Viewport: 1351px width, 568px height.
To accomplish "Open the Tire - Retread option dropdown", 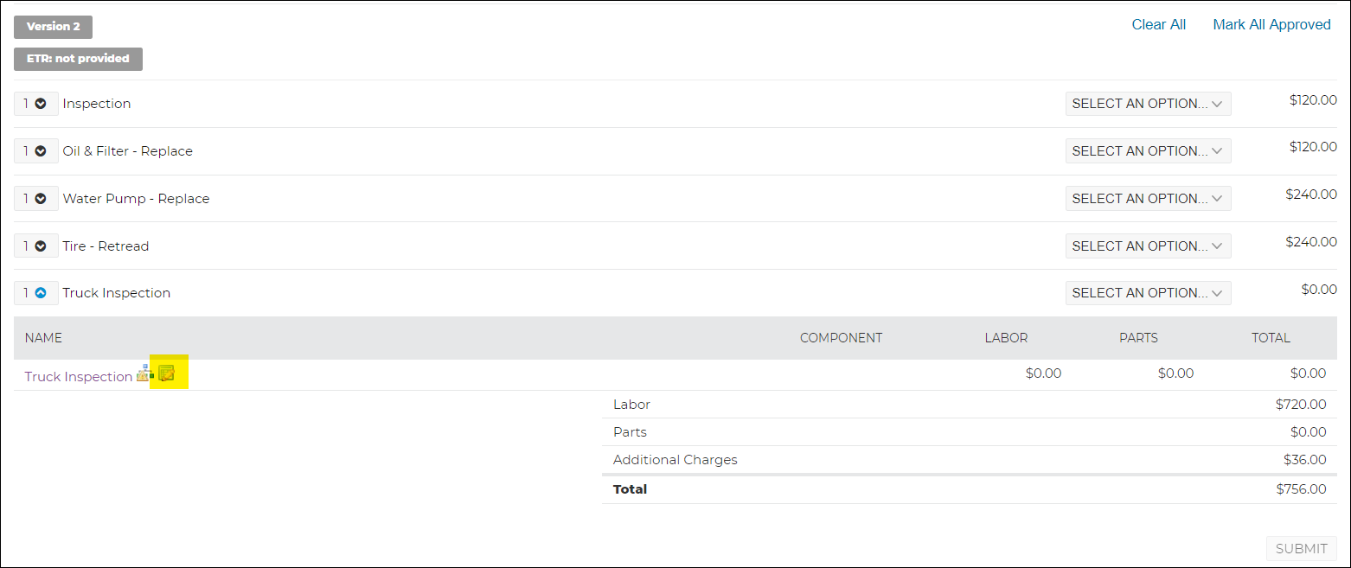I will pos(1148,246).
